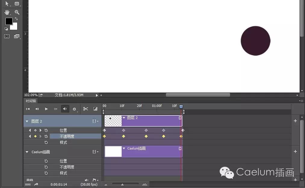Select the Zoom tool

tap(17, 12)
